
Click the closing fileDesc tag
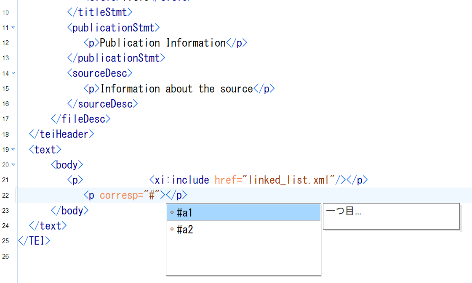pos(80,119)
